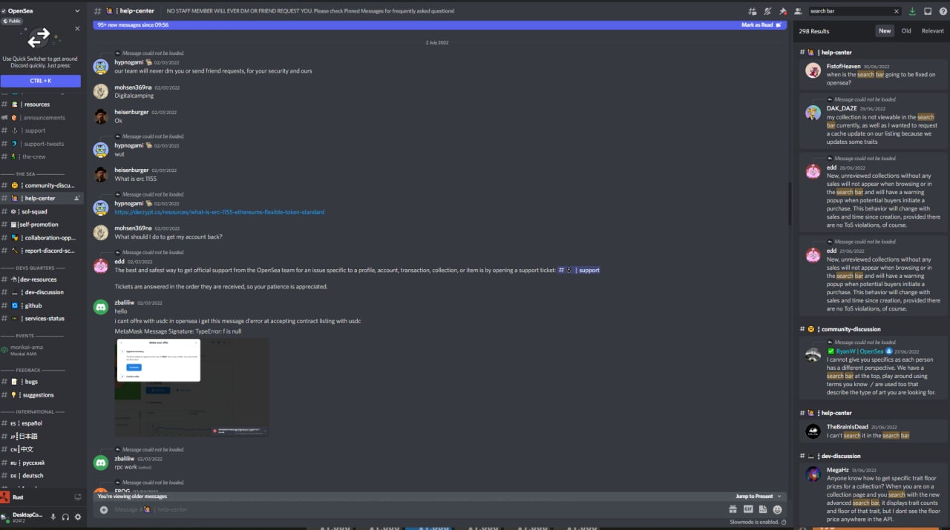950x530 pixels.
Task: Show the Member List icon
Action: click(x=797, y=11)
